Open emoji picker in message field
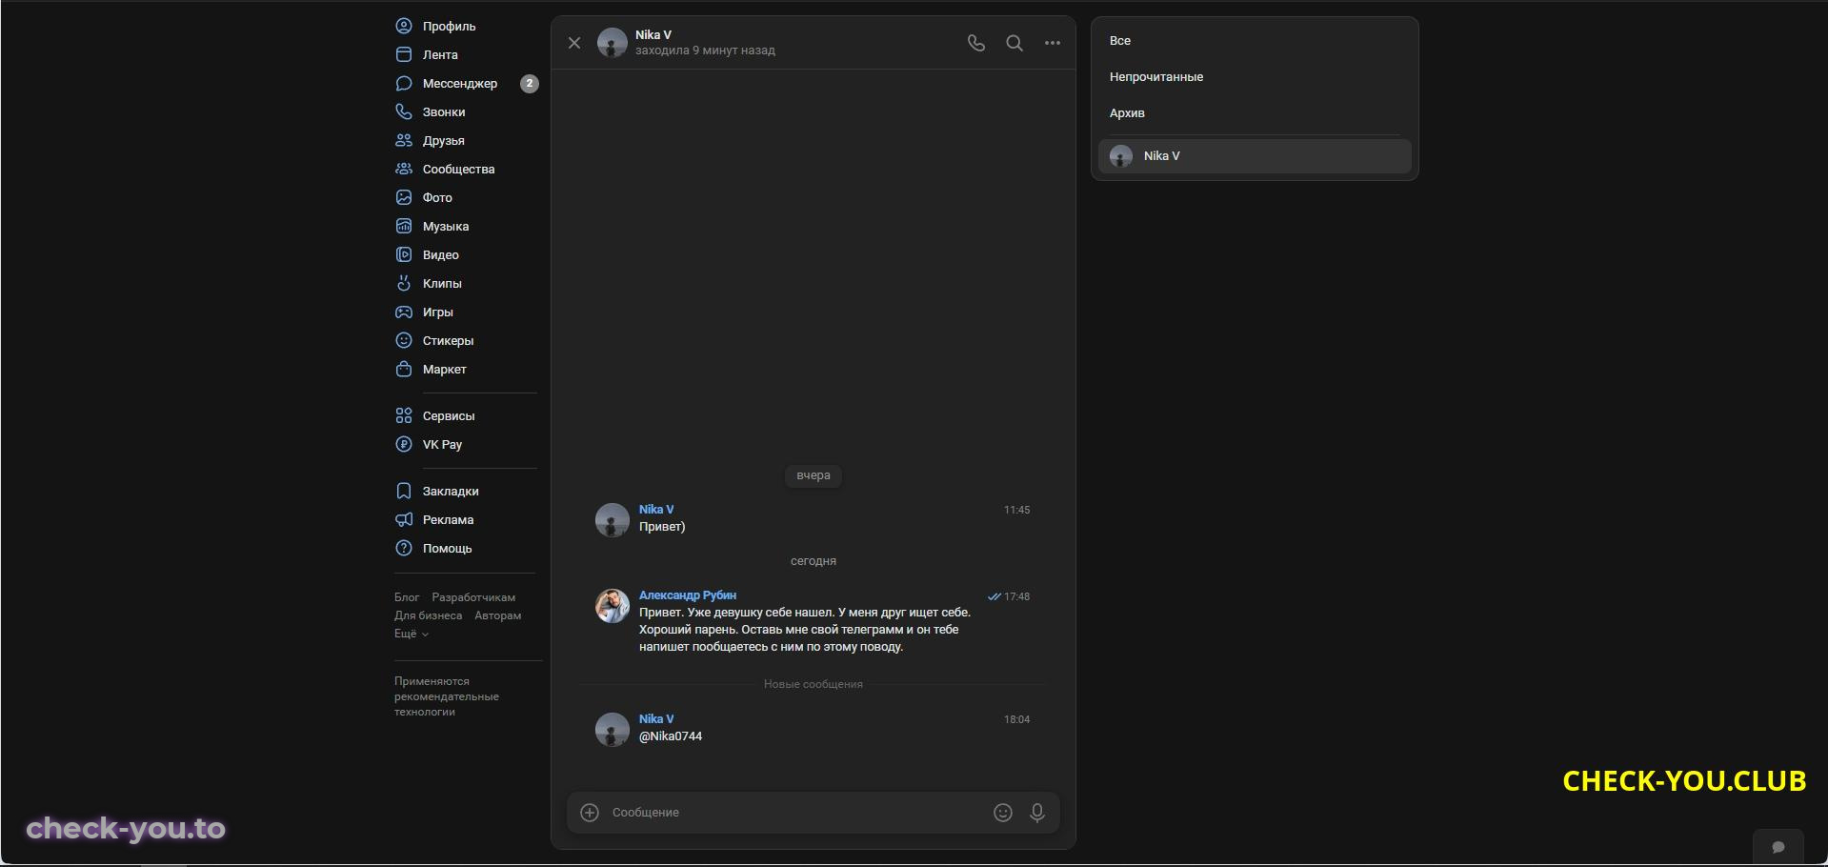The image size is (1828, 867). pos(1003,813)
